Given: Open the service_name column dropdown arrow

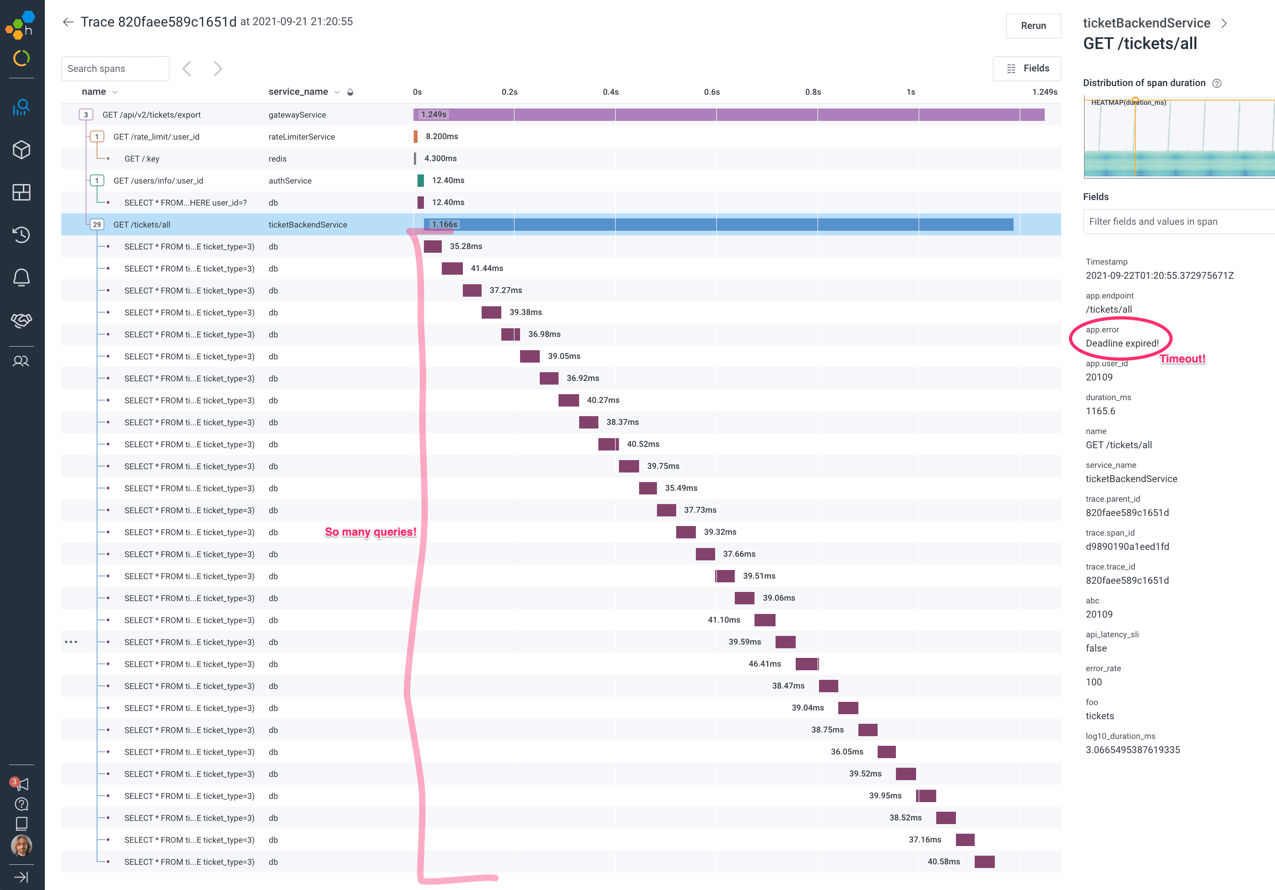Looking at the screenshot, I should pos(337,92).
